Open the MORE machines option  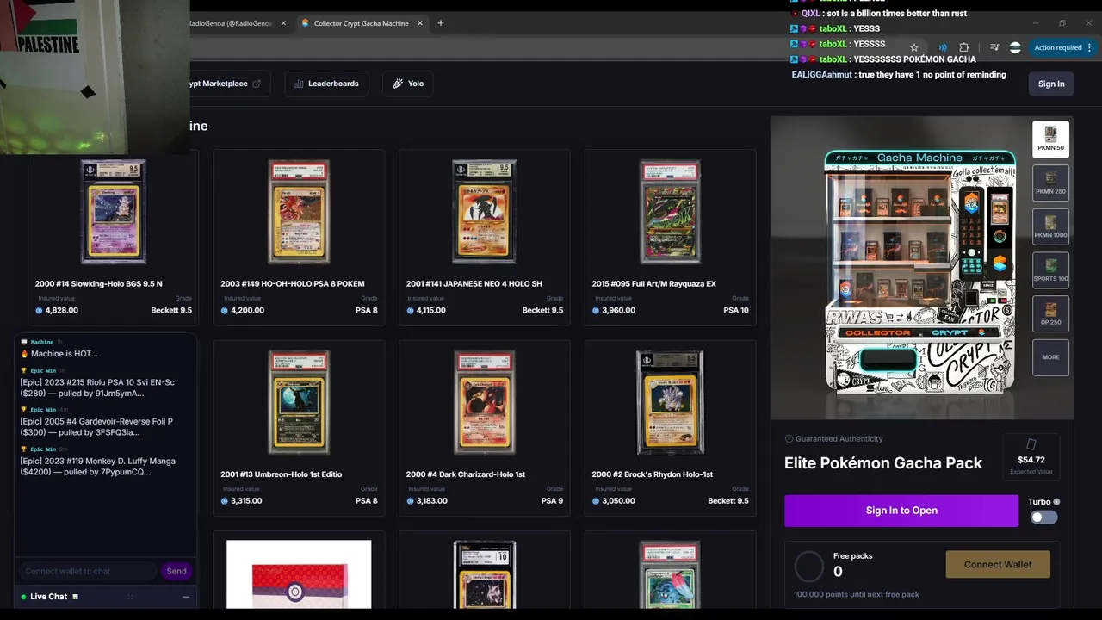[1050, 357]
